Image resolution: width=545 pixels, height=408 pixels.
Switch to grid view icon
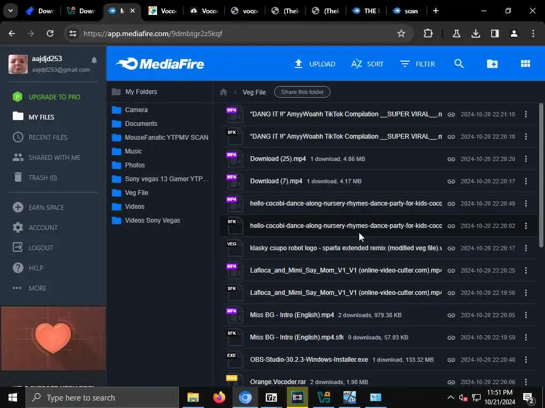(x=525, y=64)
